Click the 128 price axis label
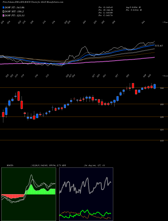 click(x=162, y=117)
